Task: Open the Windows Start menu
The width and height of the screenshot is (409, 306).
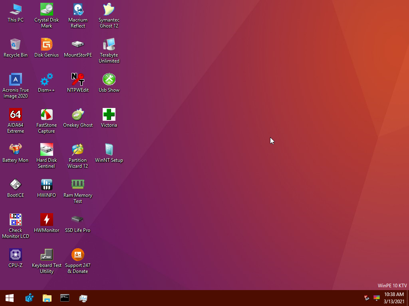Action: pos(10,298)
